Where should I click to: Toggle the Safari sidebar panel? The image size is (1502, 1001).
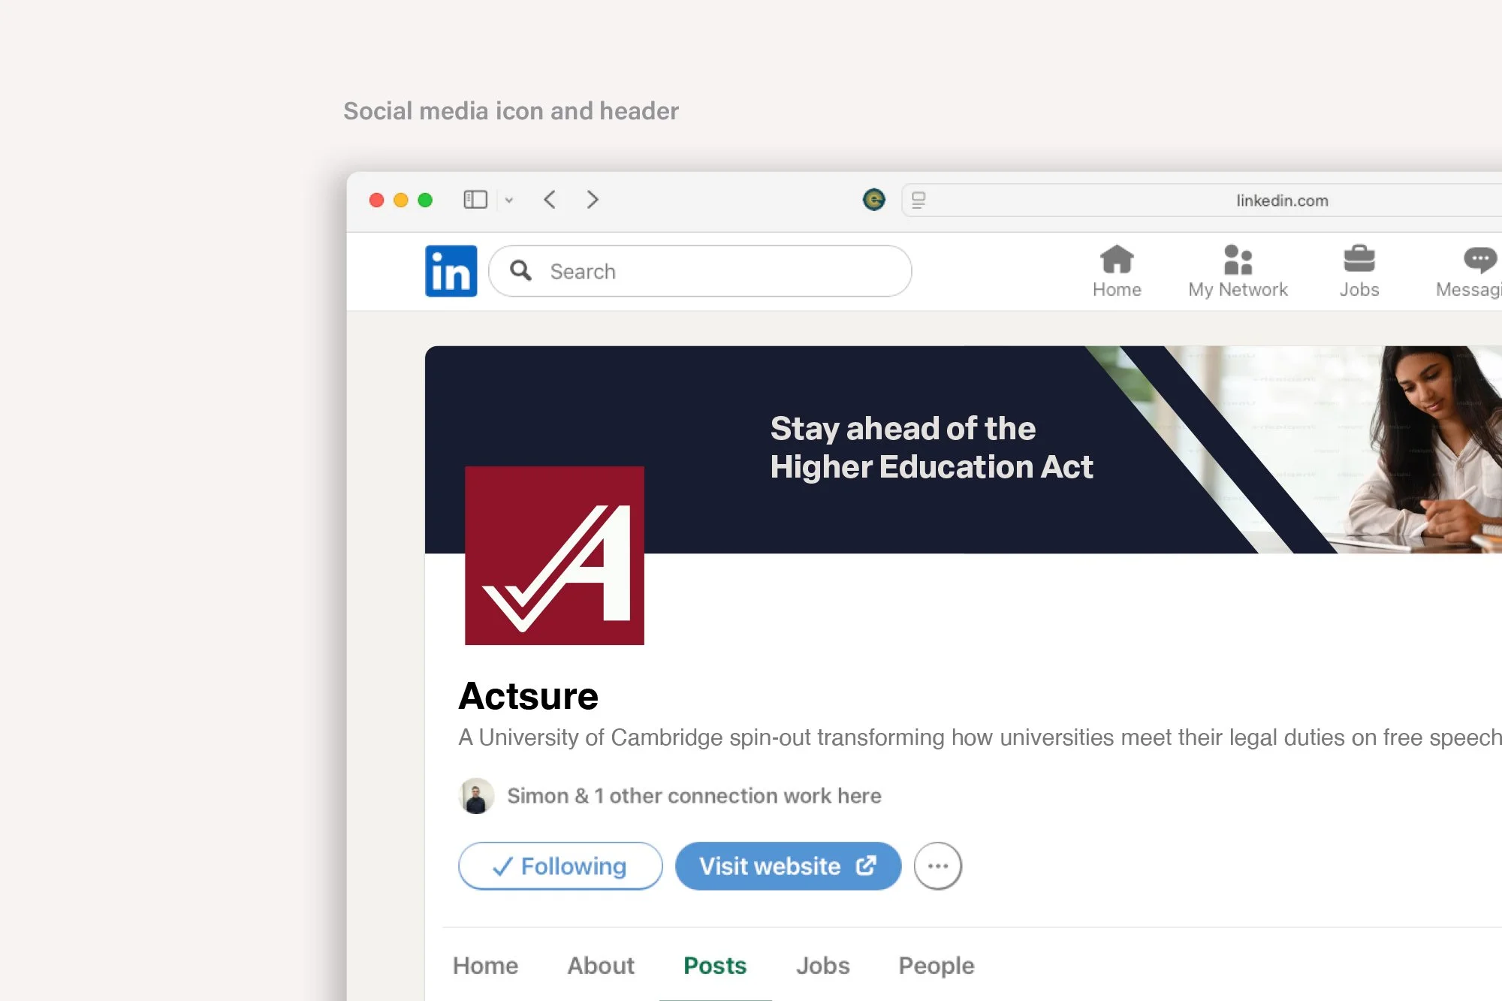(x=475, y=200)
